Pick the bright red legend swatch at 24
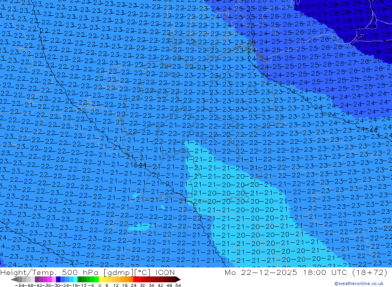 pyautogui.click(x=135, y=279)
